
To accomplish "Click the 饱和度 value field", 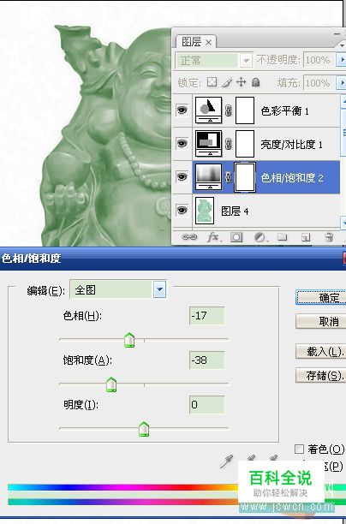I will pos(207,360).
